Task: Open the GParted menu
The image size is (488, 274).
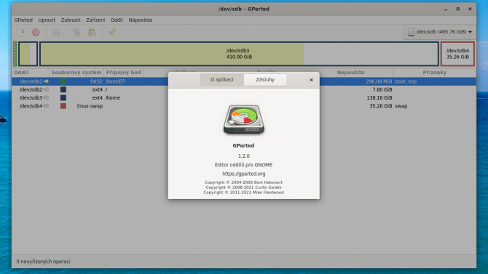Action: pos(23,20)
